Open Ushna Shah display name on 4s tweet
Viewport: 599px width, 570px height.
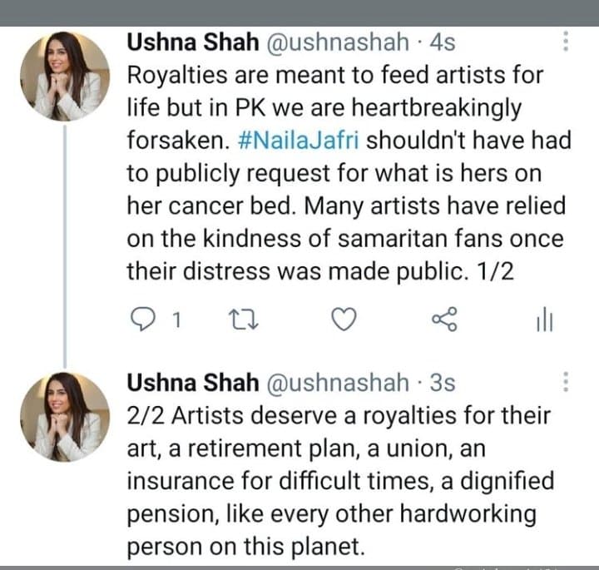193,42
